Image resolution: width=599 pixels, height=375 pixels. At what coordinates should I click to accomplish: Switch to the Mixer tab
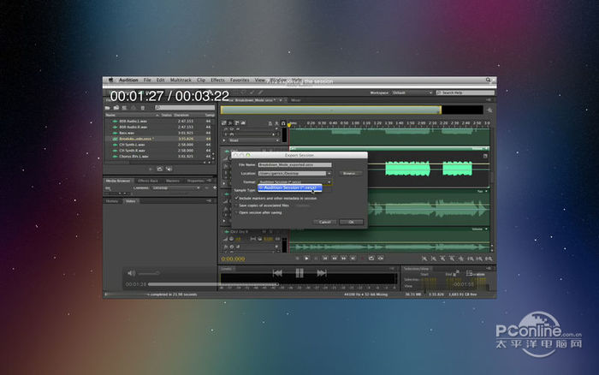coord(296,100)
